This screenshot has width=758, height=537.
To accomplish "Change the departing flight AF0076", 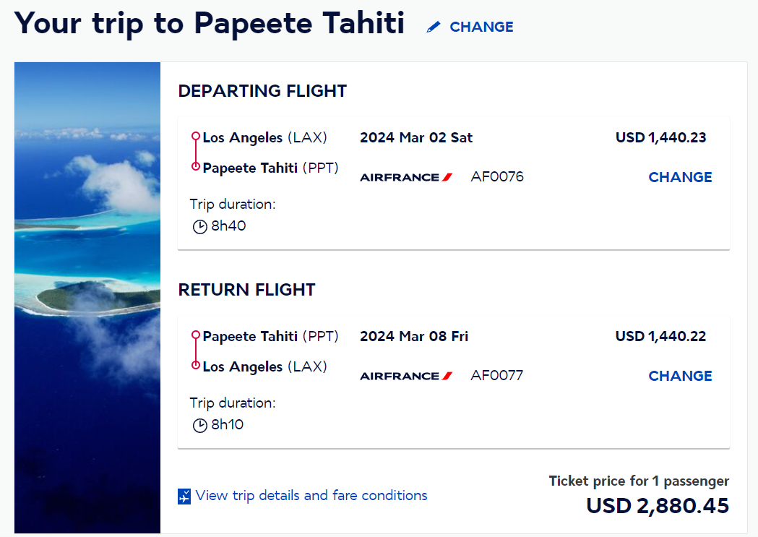I will [x=680, y=177].
